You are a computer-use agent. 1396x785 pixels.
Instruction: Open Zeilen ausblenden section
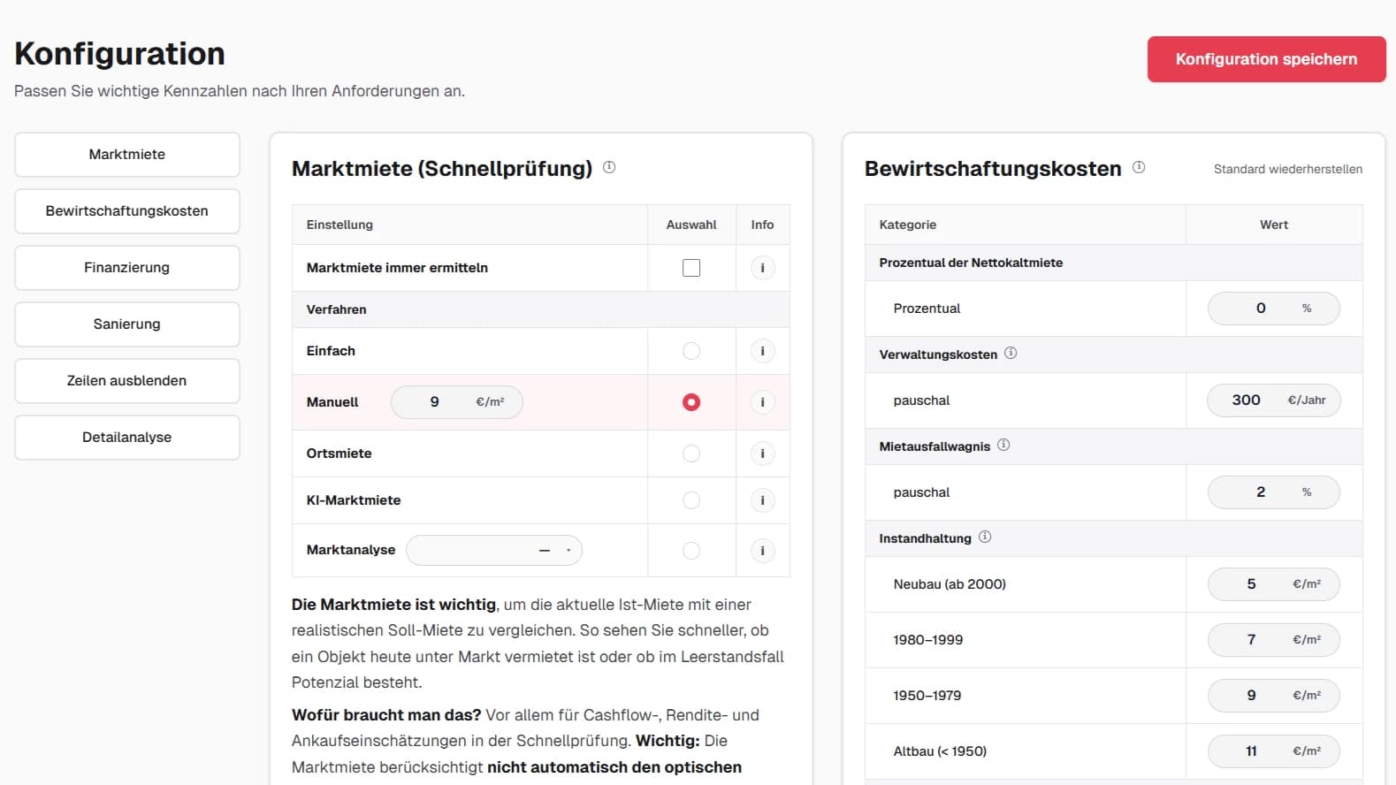[127, 381]
